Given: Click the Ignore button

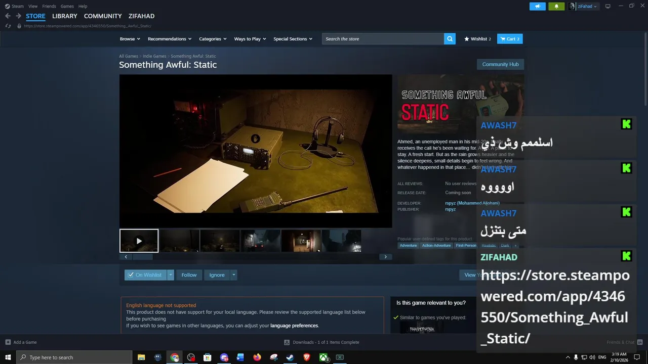Looking at the screenshot, I should 217,275.
